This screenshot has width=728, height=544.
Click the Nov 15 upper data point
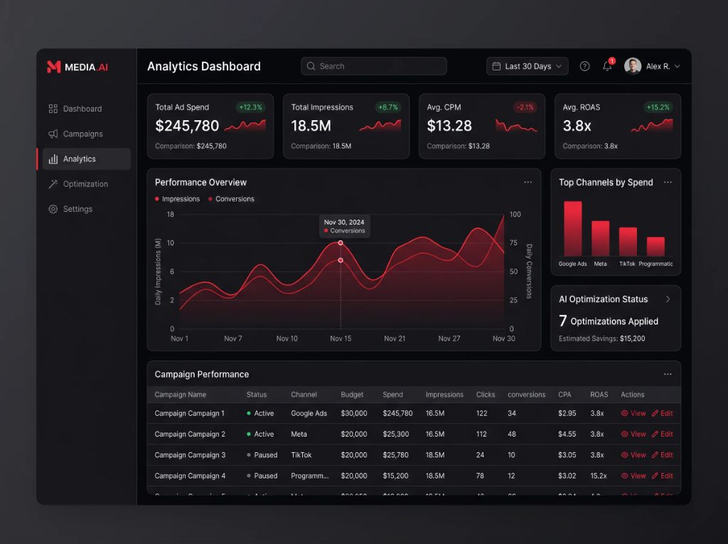(341, 243)
